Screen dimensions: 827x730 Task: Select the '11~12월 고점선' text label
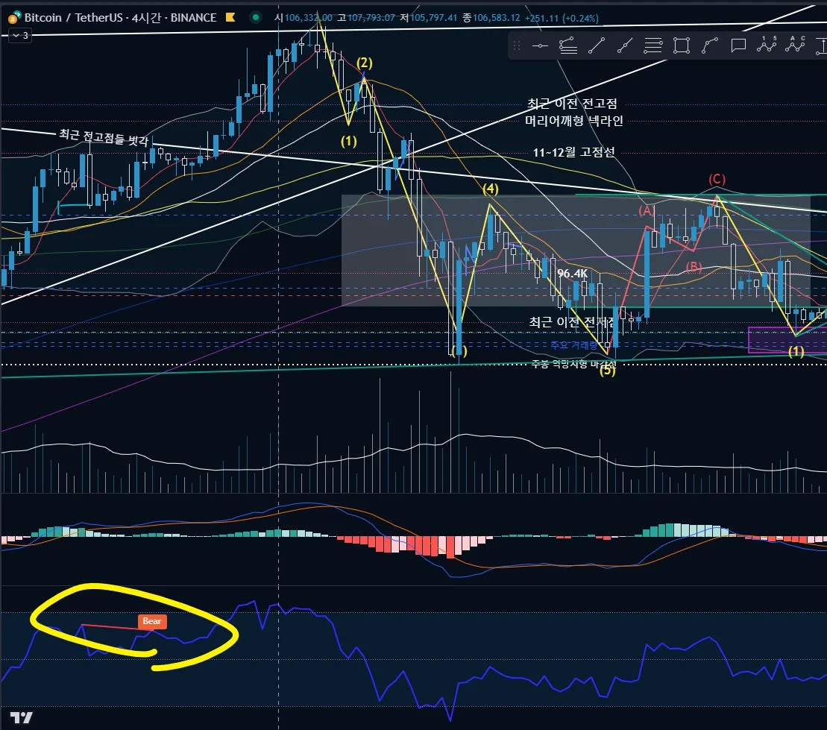coord(574,152)
